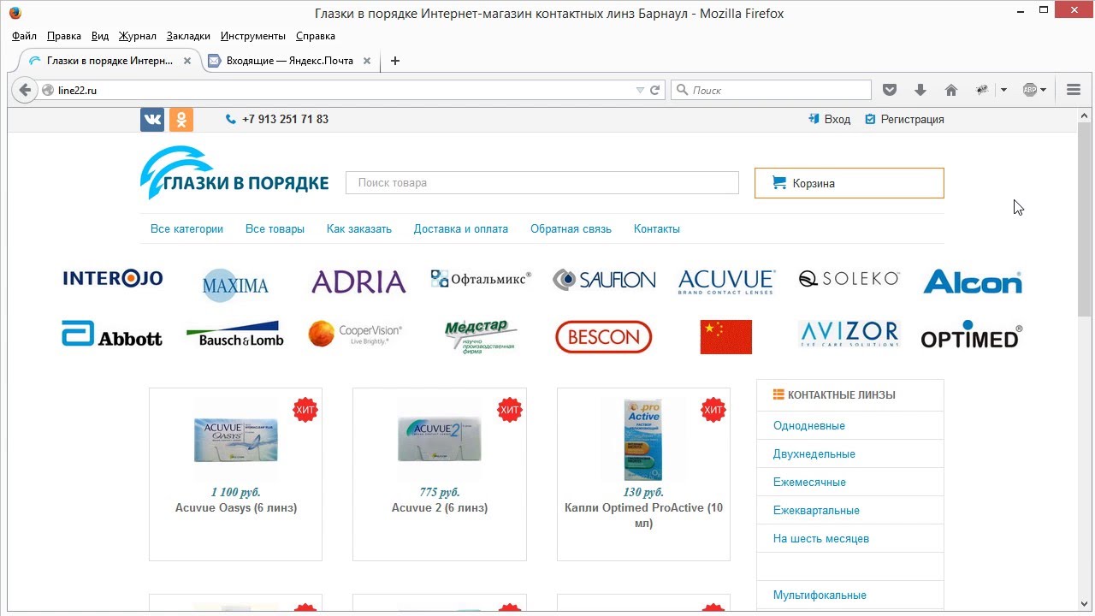Click the Alcon brand logo
1095x616 pixels.
[x=973, y=281]
